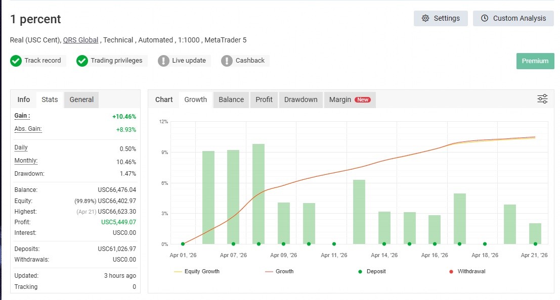
Task: Click the Daily label
Action: (x=21, y=147)
